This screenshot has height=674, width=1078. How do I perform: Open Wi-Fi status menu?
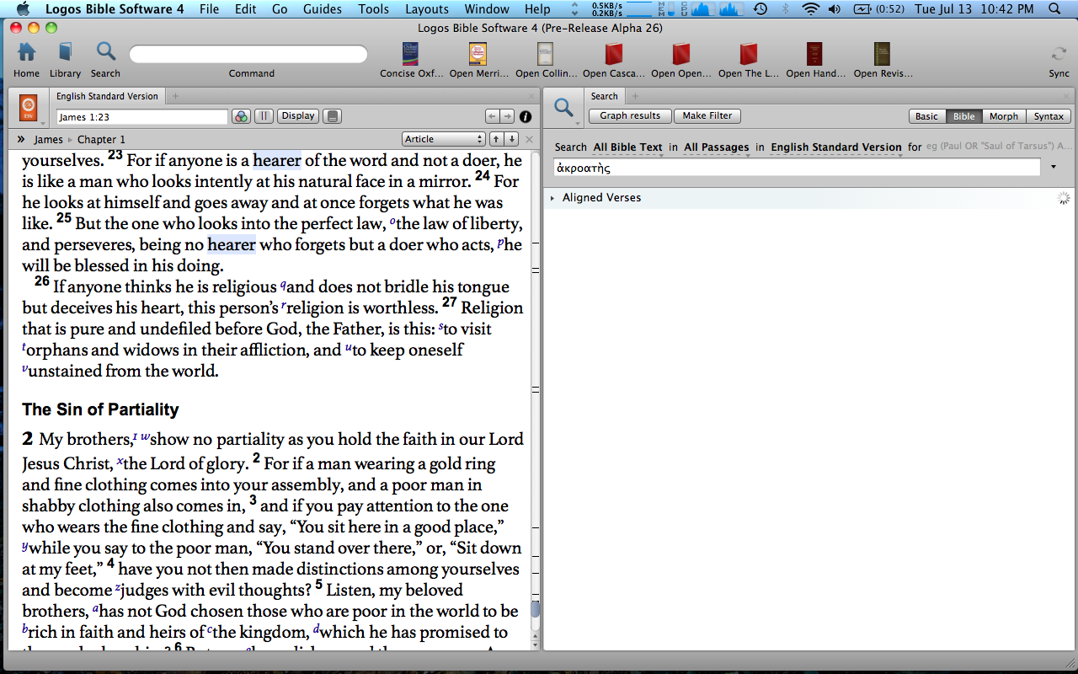pyautogui.click(x=810, y=9)
